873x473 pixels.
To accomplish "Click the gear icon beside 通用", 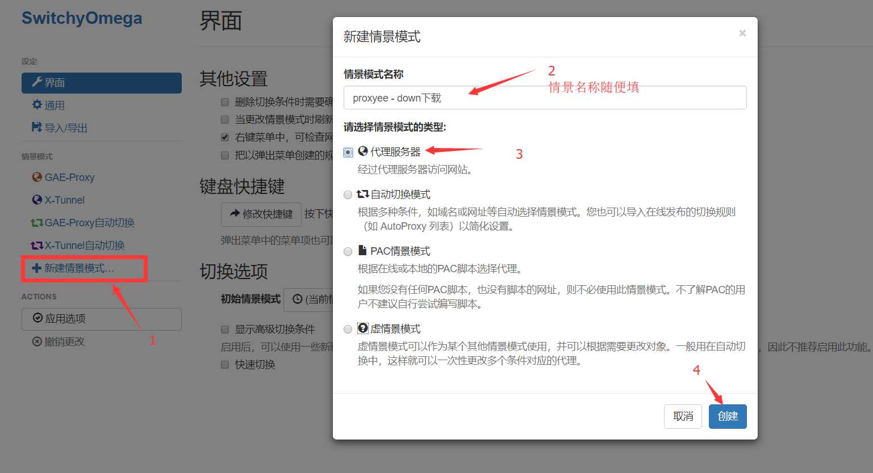I will point(37,105).
